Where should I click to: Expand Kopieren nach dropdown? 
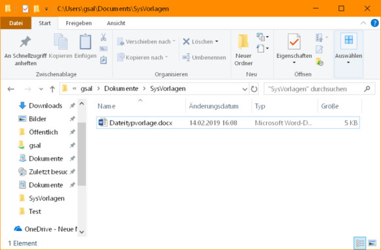tap(166, 57)
